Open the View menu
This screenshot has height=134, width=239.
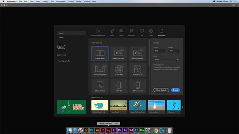(31, 1)
